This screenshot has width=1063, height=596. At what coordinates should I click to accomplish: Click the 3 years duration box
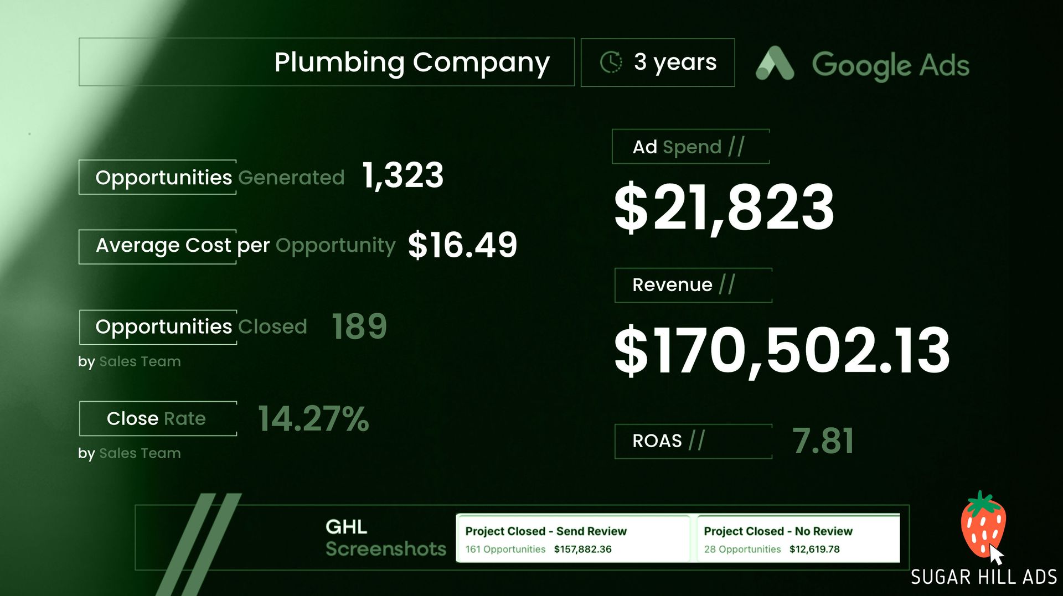tap(658, 62)
